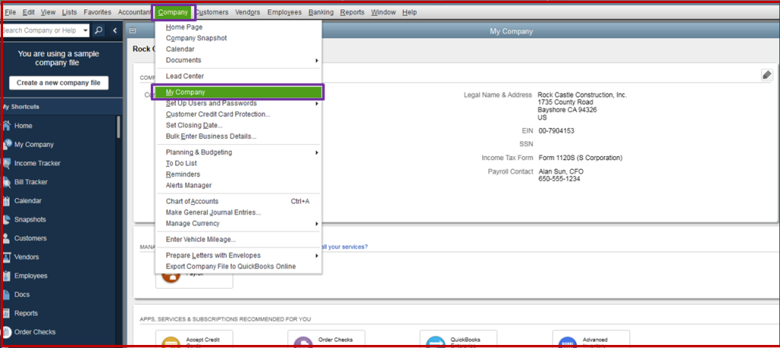
Task: Collapse the left shortcuts panel arrow
Action: pos(115,30)
